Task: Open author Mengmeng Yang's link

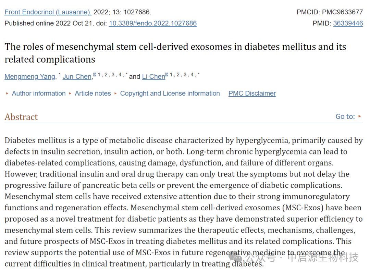Action: (x=29, y=77)
